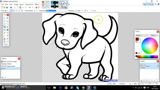
Task: Open the Image menu
Action: coord(16,4)
